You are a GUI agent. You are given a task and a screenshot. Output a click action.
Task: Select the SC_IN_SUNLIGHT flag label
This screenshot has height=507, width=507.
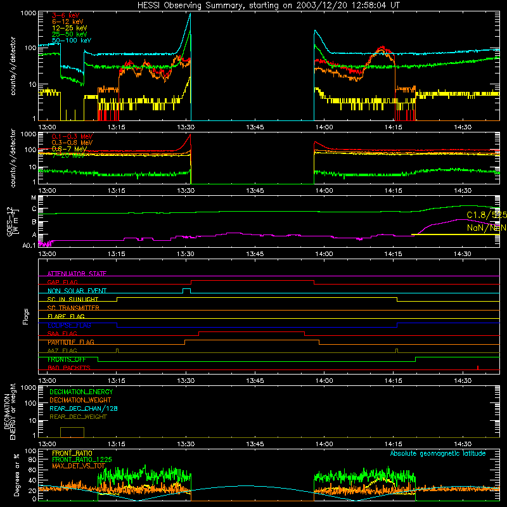pos(73,299)
